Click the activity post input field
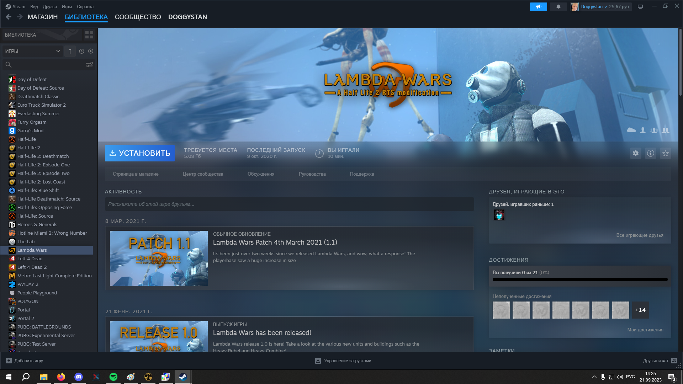The width and height of the screenshot is (683, 384). click(x=289, y=204)
